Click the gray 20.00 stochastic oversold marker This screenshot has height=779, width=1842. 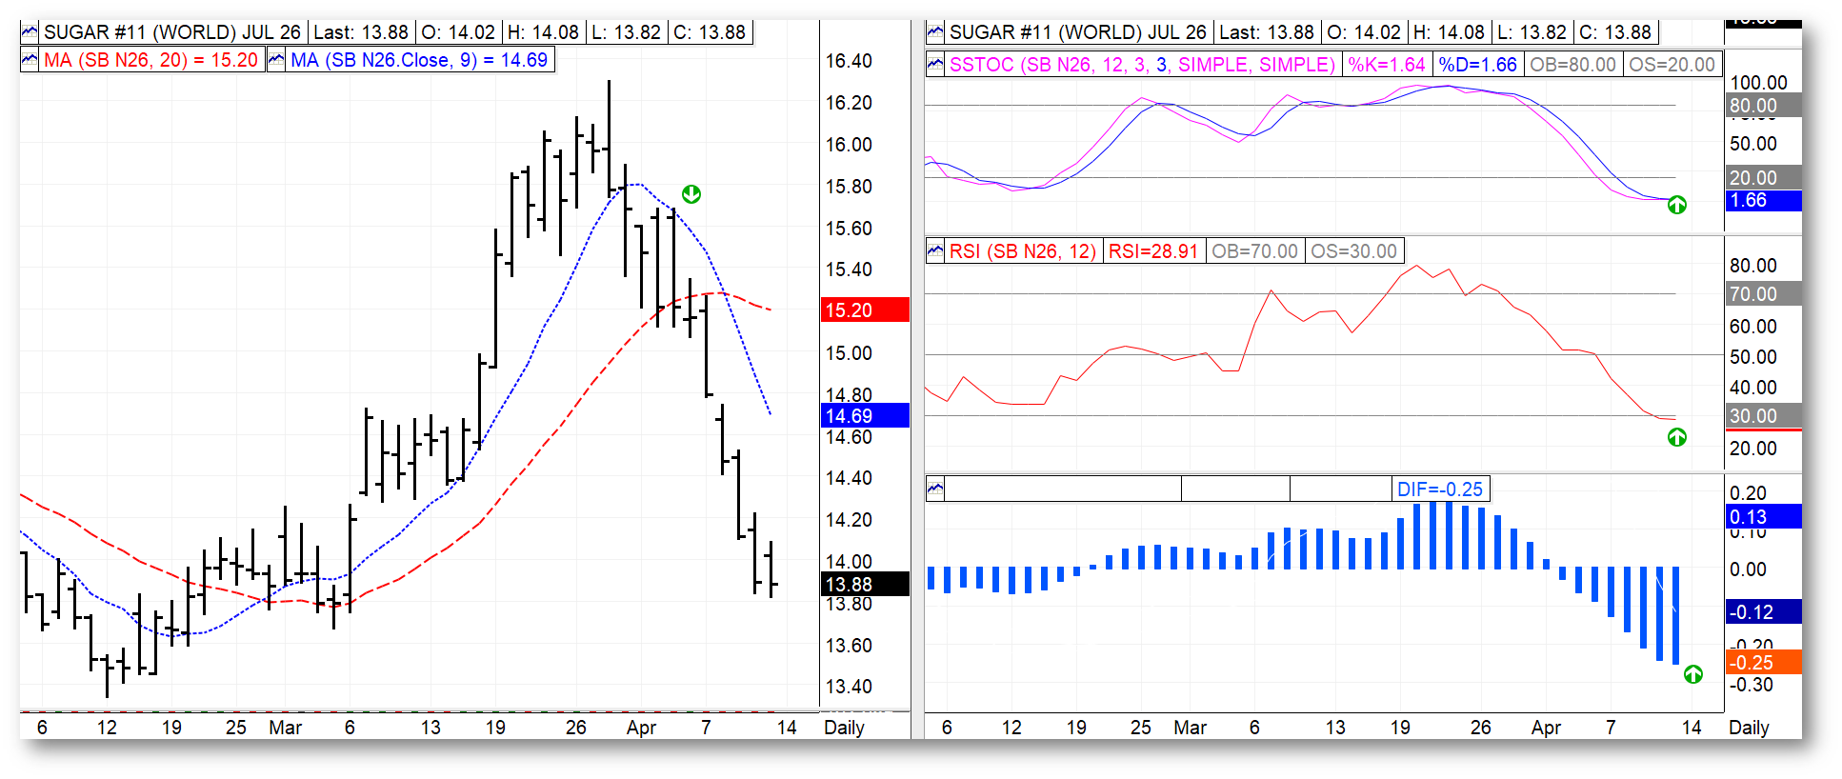[1763, 177]
